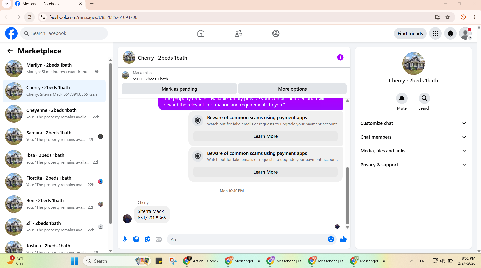Viewport: 481px width, 268px height.
Task: Click the Windows taskbar Search box
Action: point(117,261)
